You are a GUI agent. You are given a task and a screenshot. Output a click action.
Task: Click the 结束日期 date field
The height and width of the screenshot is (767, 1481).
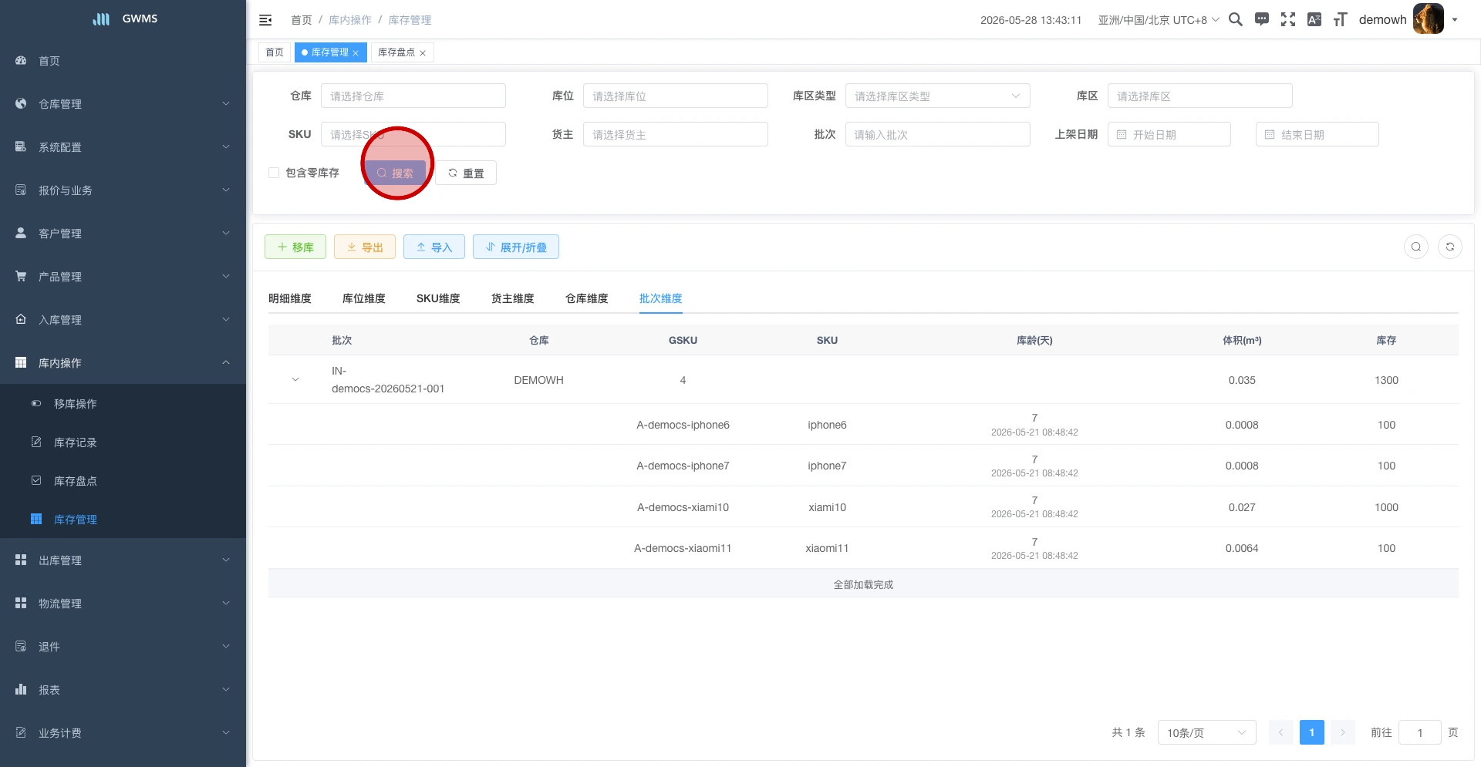click(1317, 134)
